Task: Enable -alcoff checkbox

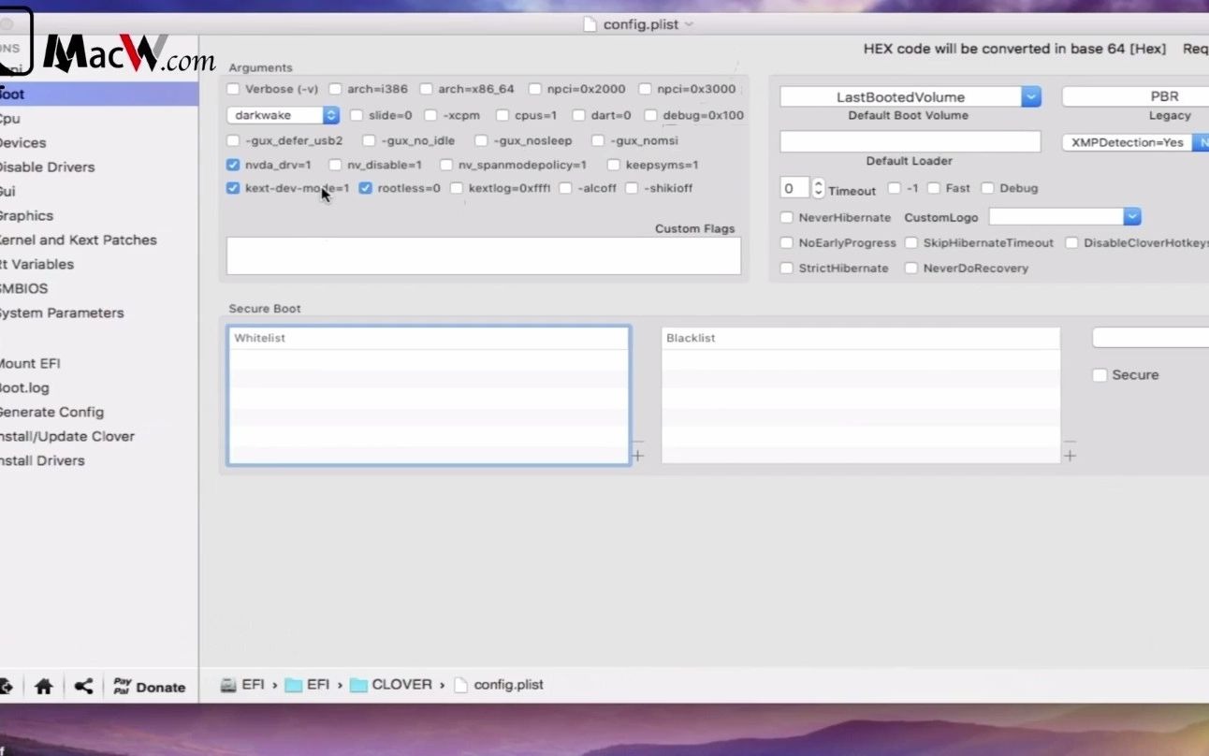Action: [x=565, y=188]
